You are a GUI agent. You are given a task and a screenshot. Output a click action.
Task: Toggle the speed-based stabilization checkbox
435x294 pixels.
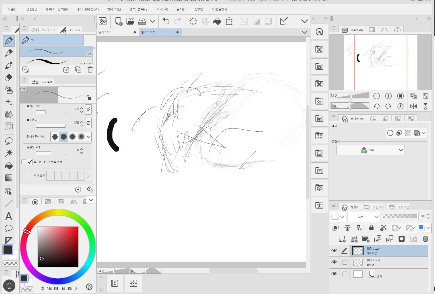pos(30,162)
